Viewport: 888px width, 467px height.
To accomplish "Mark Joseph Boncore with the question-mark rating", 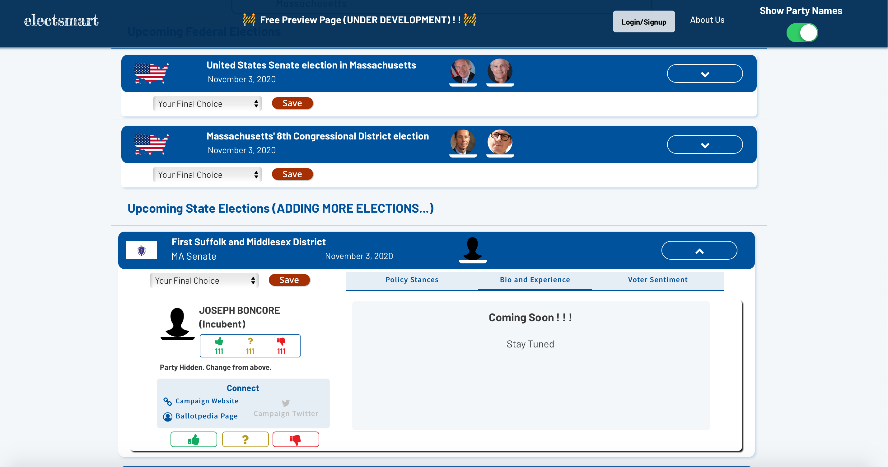I will [x=245, y=439].
